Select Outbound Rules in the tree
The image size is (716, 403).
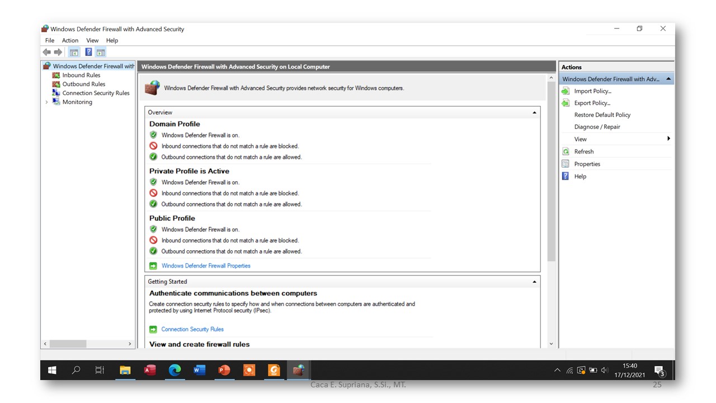tap(84, 84)
